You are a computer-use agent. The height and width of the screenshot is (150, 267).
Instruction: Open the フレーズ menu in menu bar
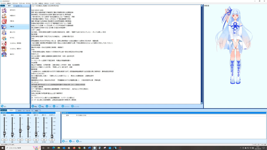pos(34,3)
